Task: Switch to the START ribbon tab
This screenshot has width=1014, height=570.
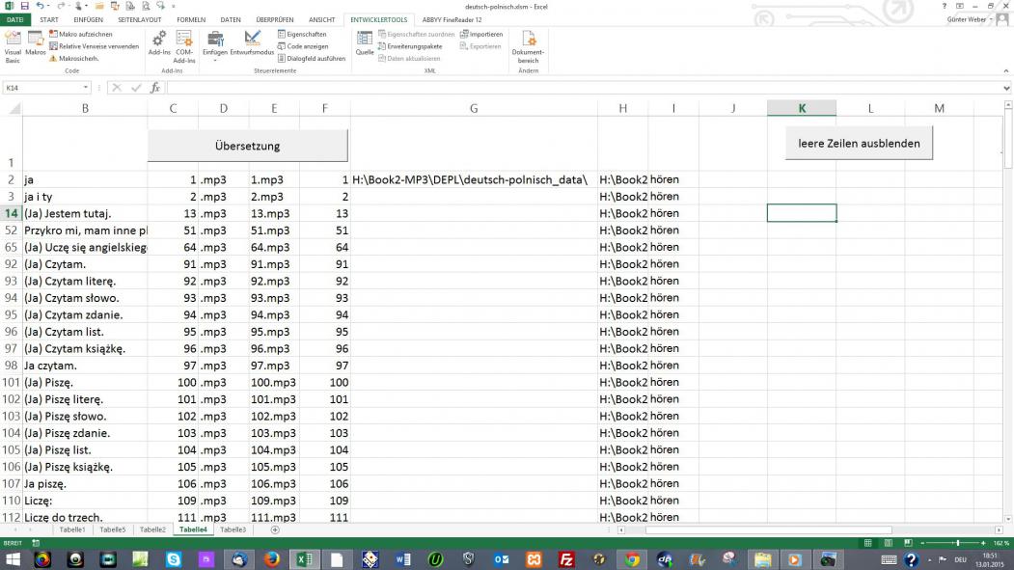Action: pos(49,20)
